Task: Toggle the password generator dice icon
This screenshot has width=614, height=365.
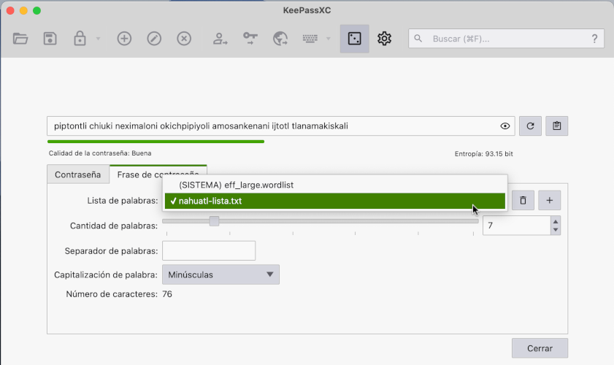Action: coord(354,39)
